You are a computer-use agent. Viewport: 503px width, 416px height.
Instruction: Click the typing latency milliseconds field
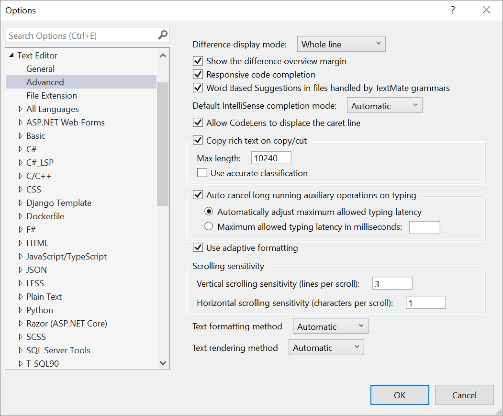click(425, 227)
